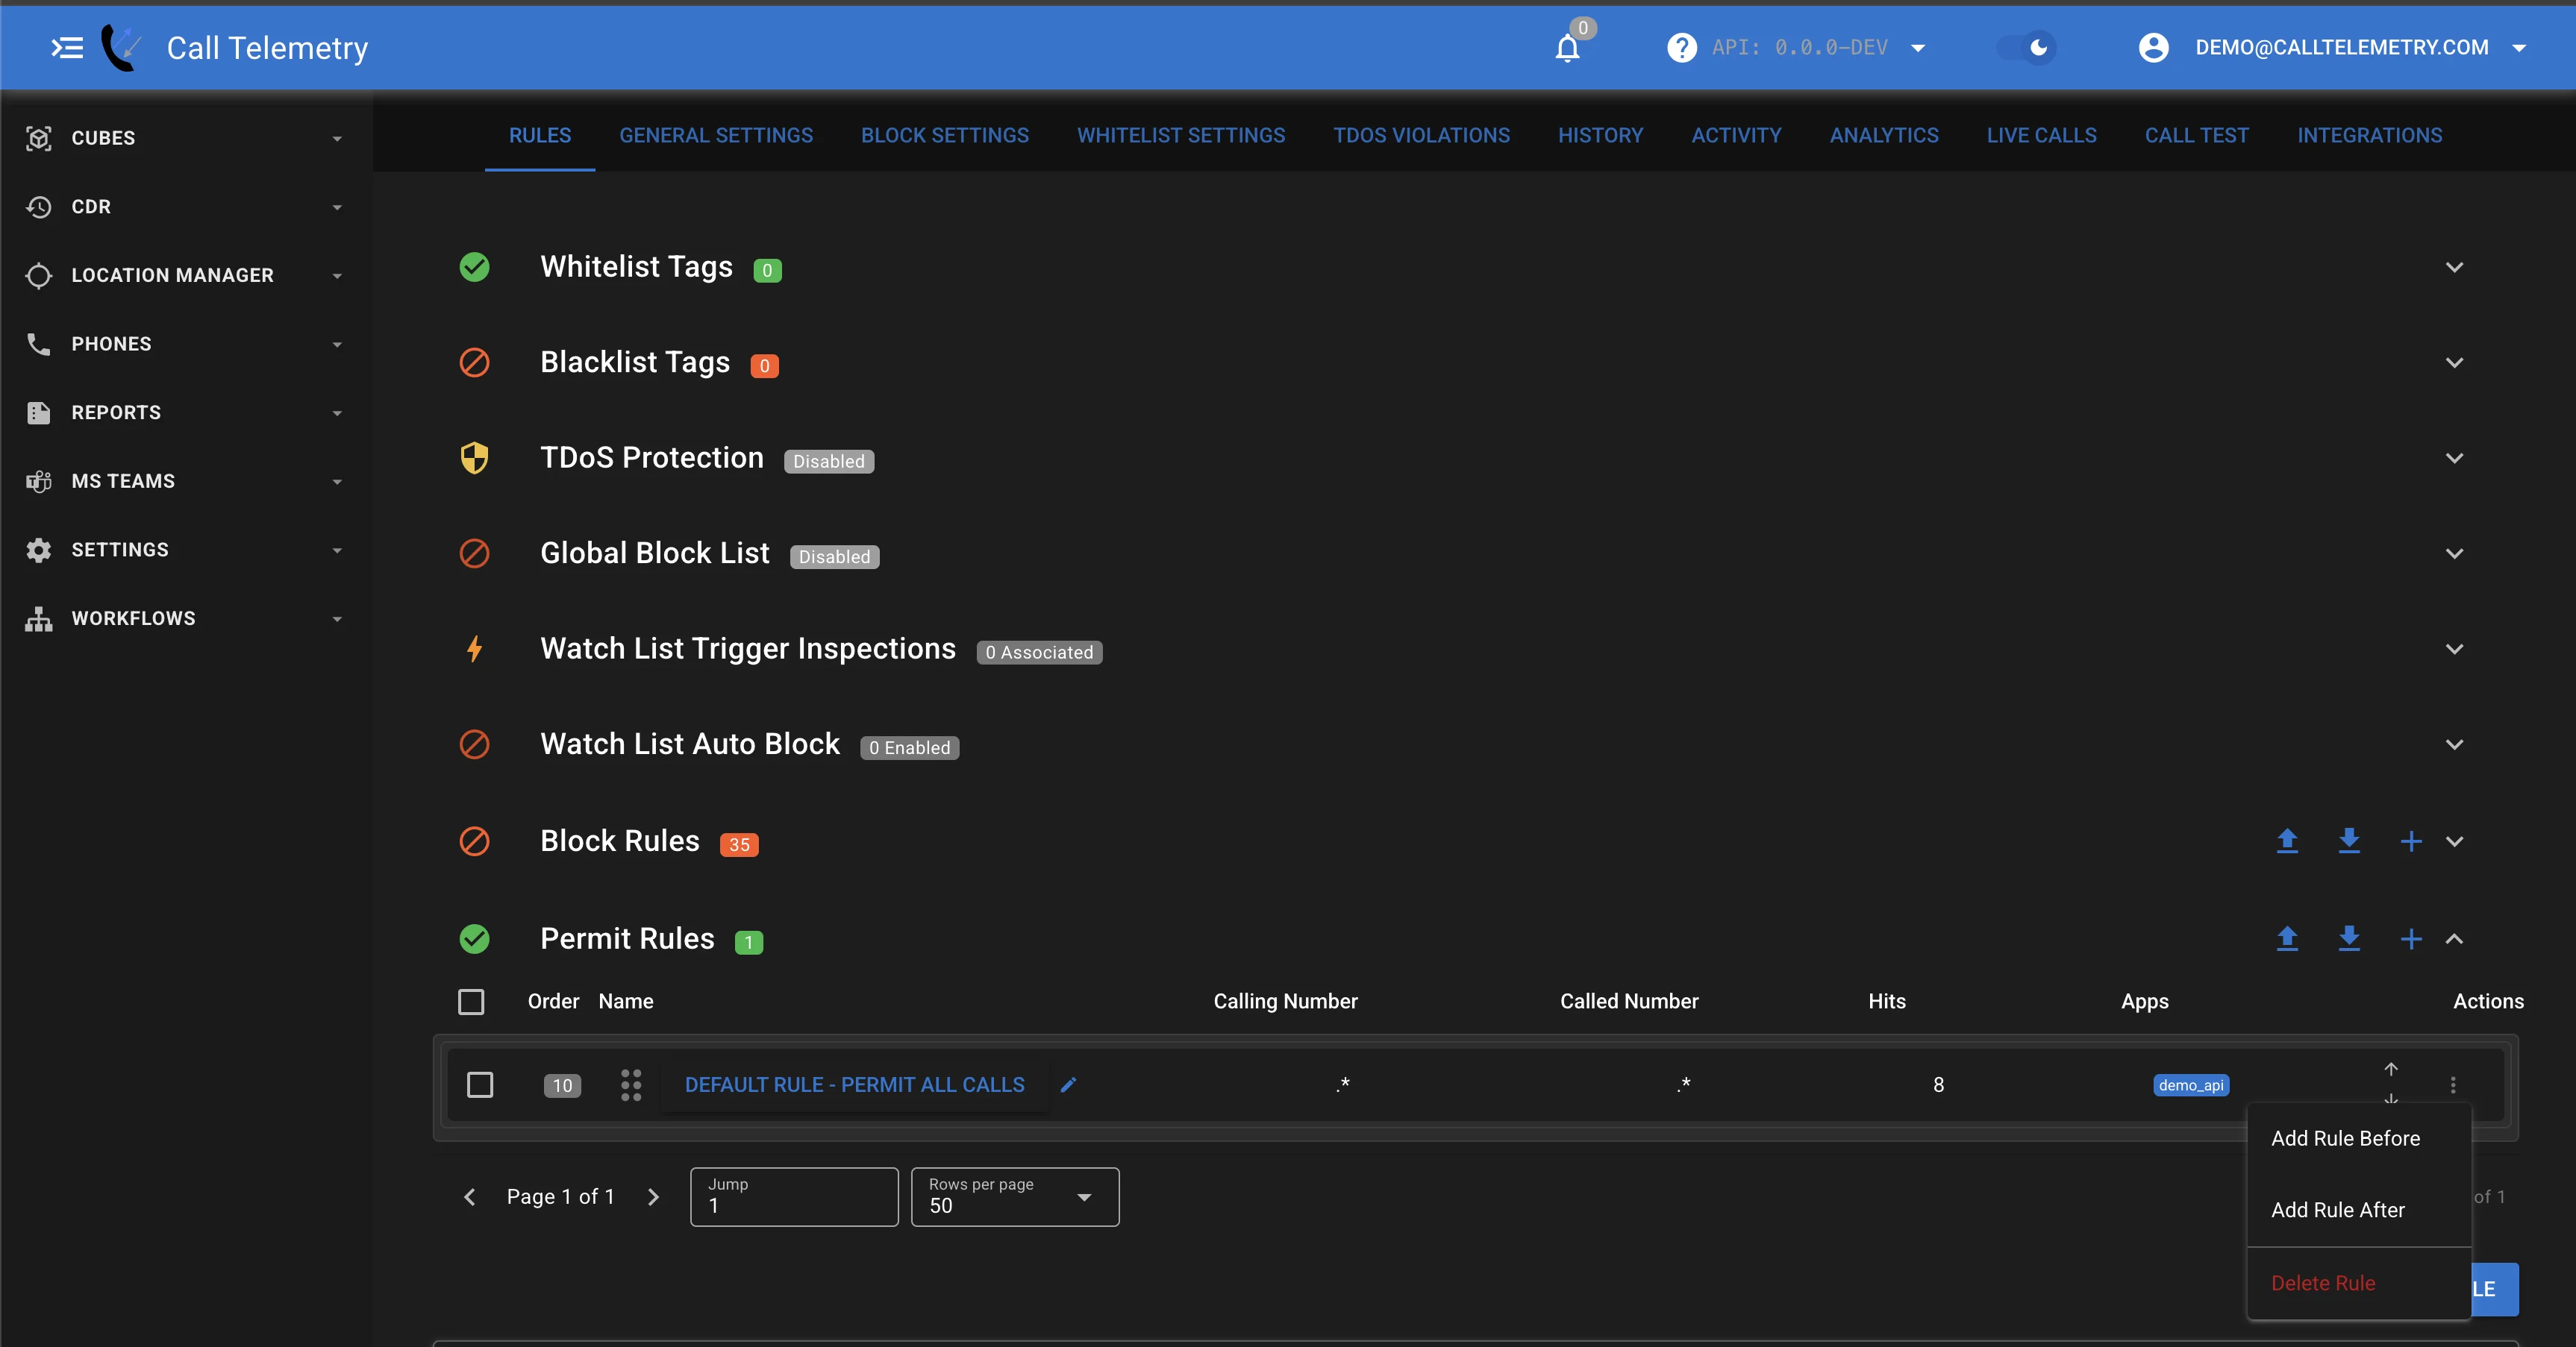
Task: Check the Default Rule row checkbox
Action: (x=480, y=1084)
